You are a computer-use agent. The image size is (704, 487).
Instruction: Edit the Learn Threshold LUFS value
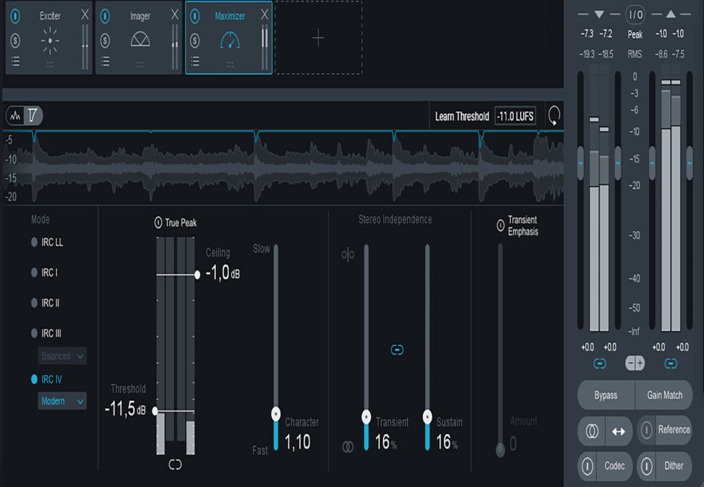tap(516, 115)
